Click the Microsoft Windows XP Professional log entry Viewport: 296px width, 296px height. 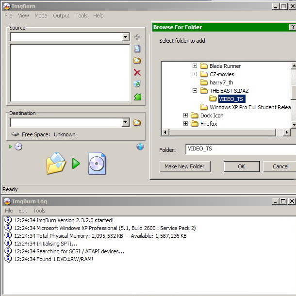(105, 228)
